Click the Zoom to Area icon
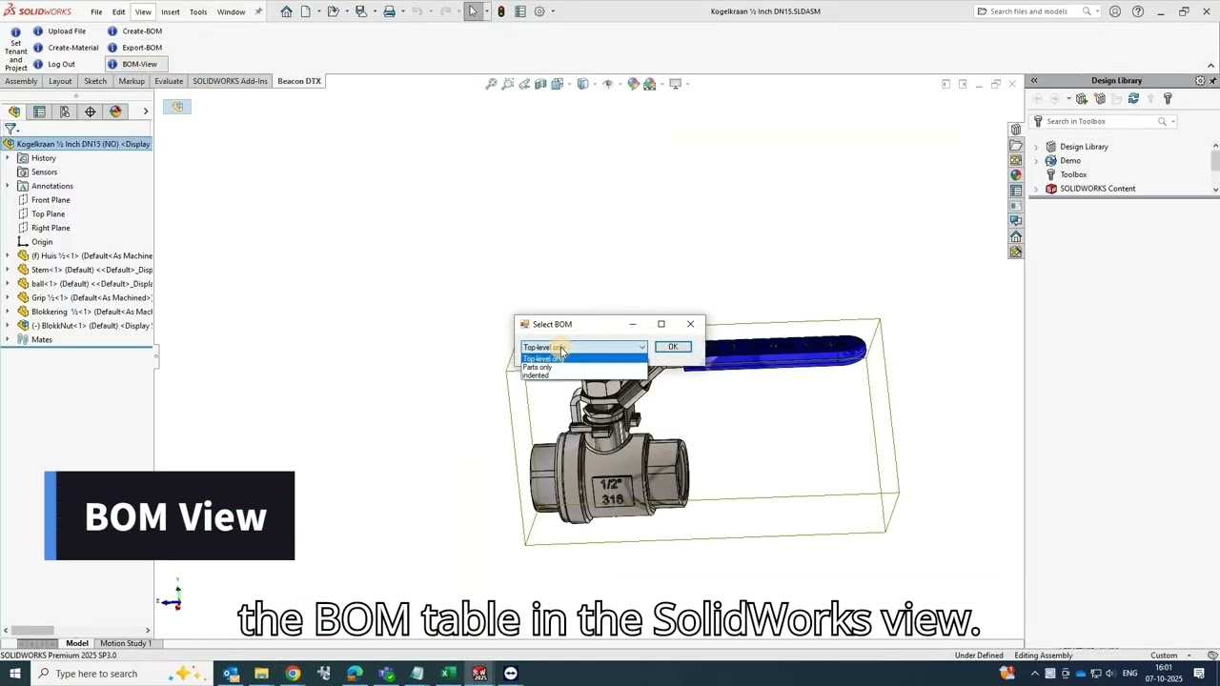This screenshot has height=686, width=1220. 508,84
